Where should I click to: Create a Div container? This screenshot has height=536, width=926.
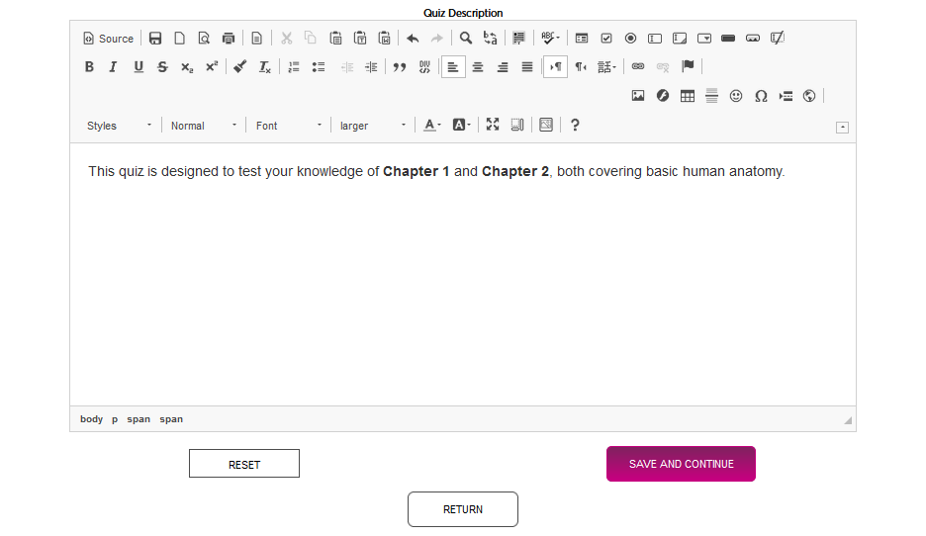click(x=424, y=66)
